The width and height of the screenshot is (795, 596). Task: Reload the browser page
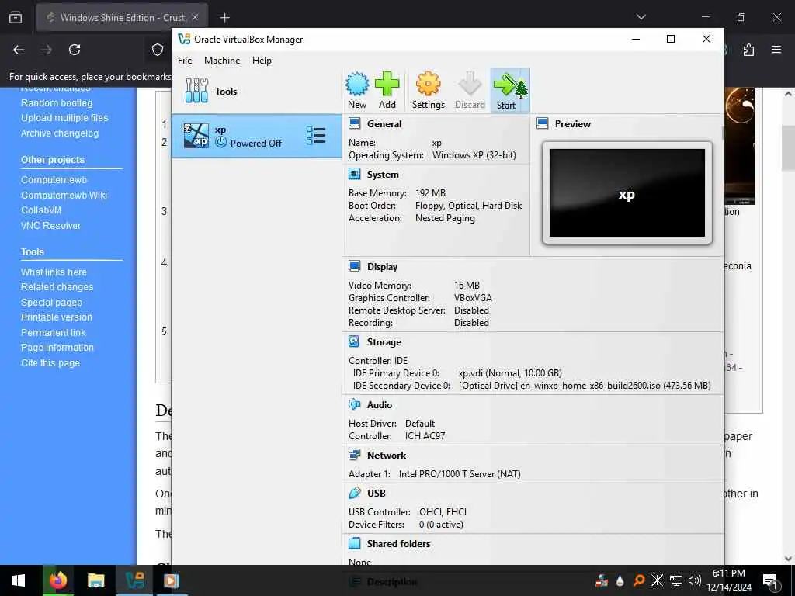75,50
